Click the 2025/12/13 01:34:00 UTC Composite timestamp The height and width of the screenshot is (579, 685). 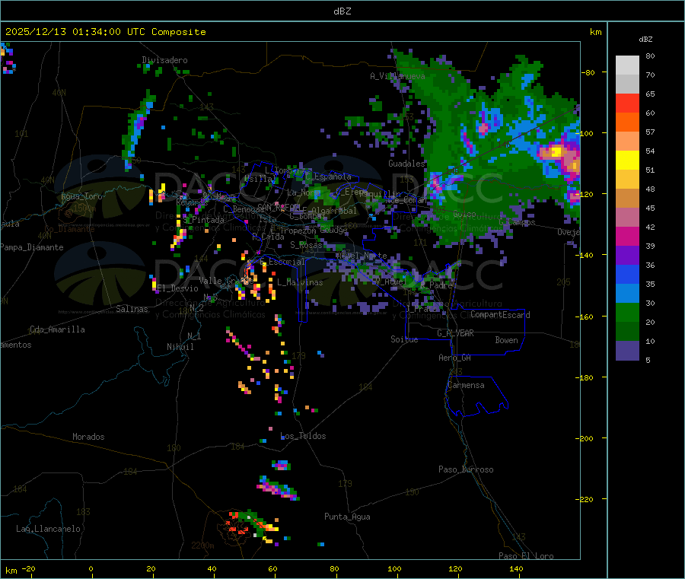tap(105, 32)
